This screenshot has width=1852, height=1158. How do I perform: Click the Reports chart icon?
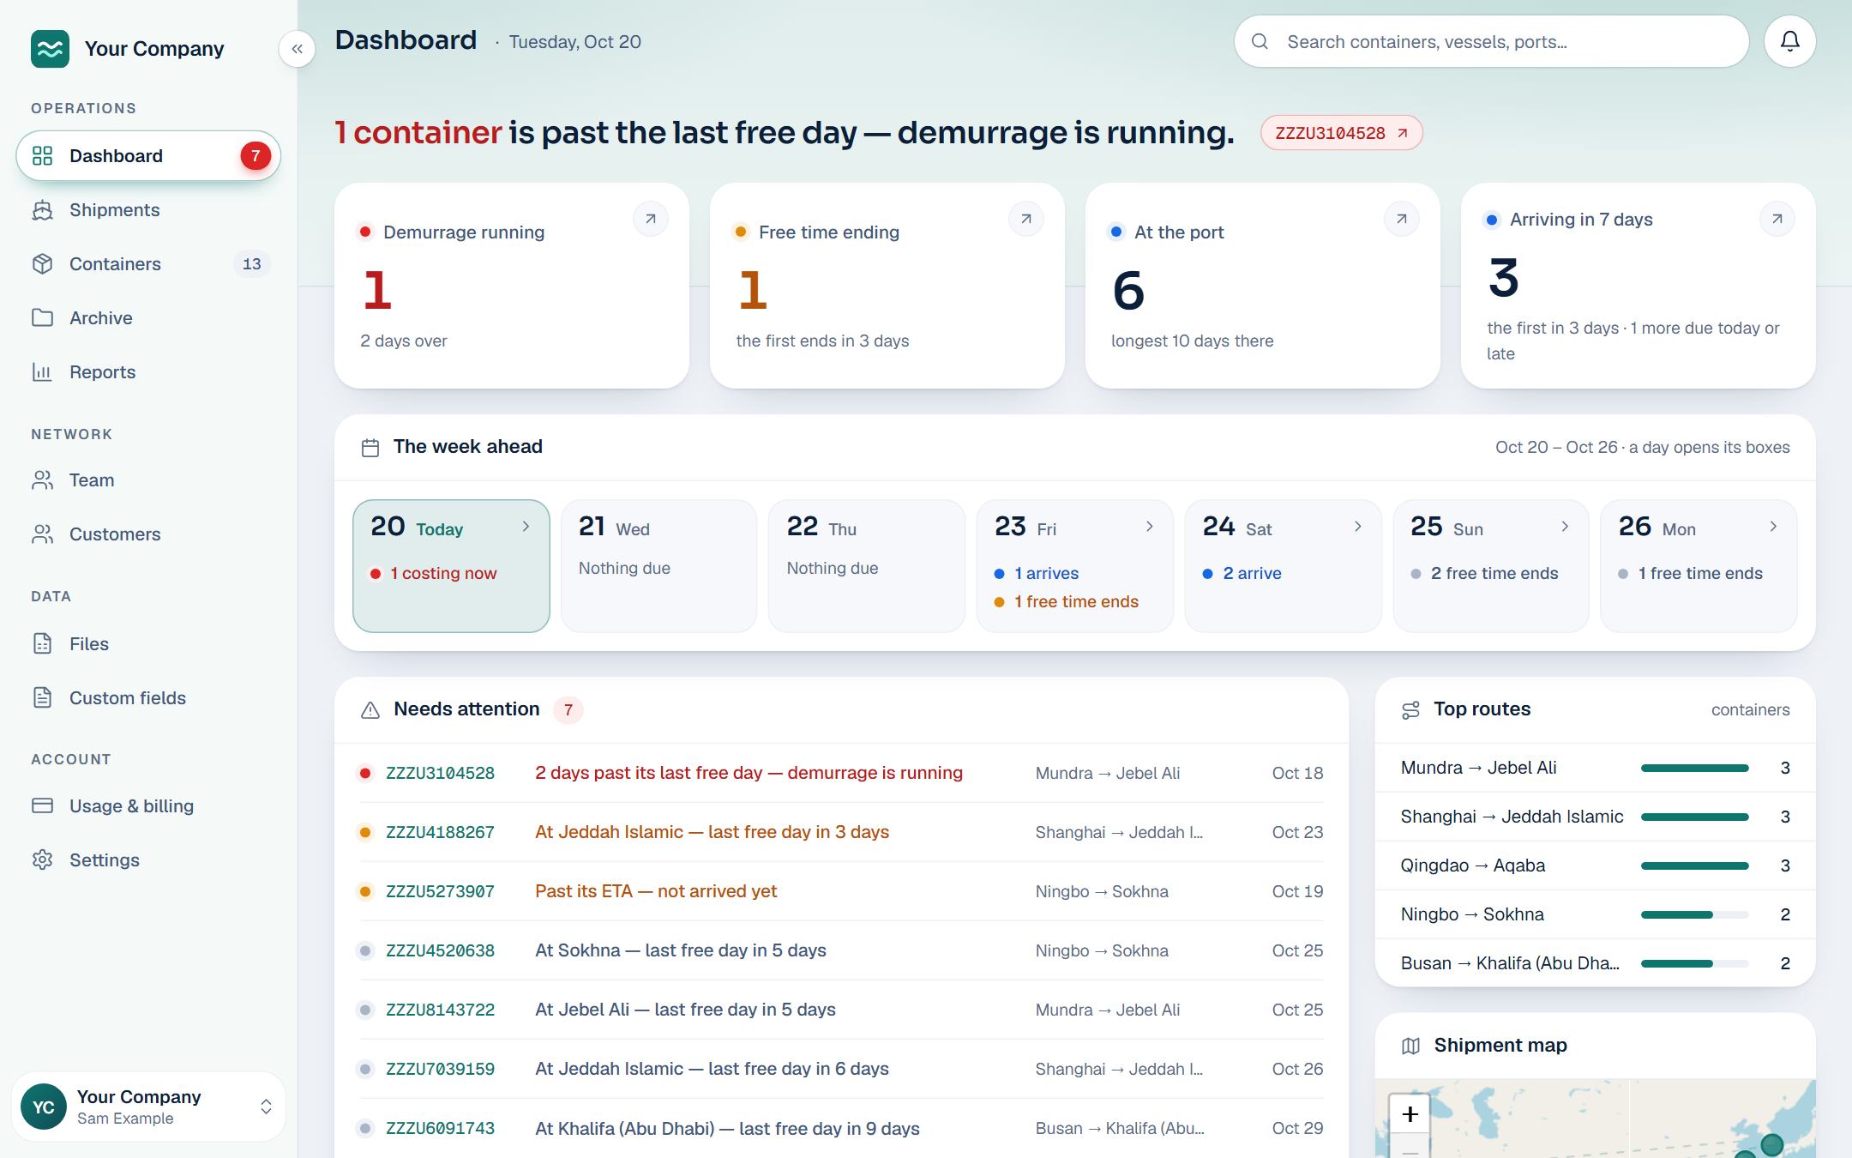click(x=42, y=372)
